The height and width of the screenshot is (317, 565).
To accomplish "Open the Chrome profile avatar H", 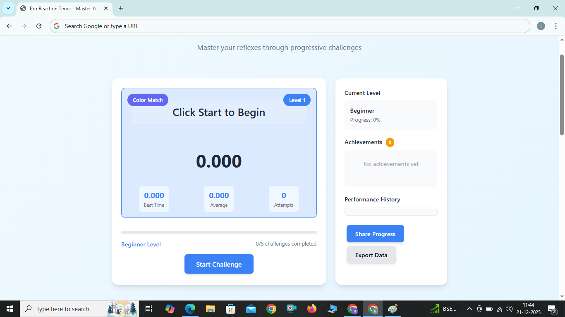I will click(541, 26).
